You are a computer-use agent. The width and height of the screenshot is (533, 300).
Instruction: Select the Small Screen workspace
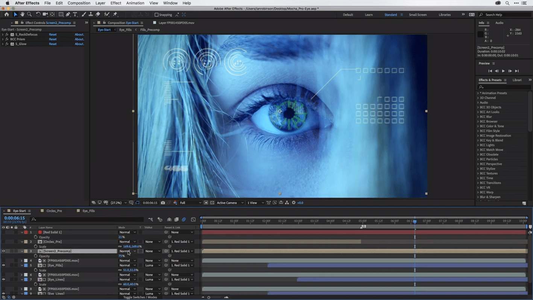(x=418, y=15)
